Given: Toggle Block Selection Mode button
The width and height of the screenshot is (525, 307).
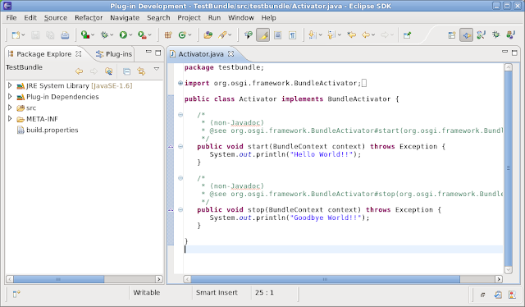Looking at the screenshot, I should [277, 34].
